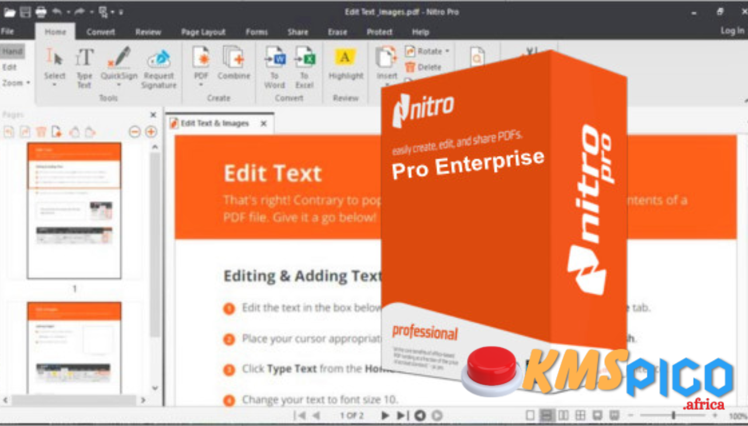
Task: Convert the document To Excel
Action: [x=304, y=68]
